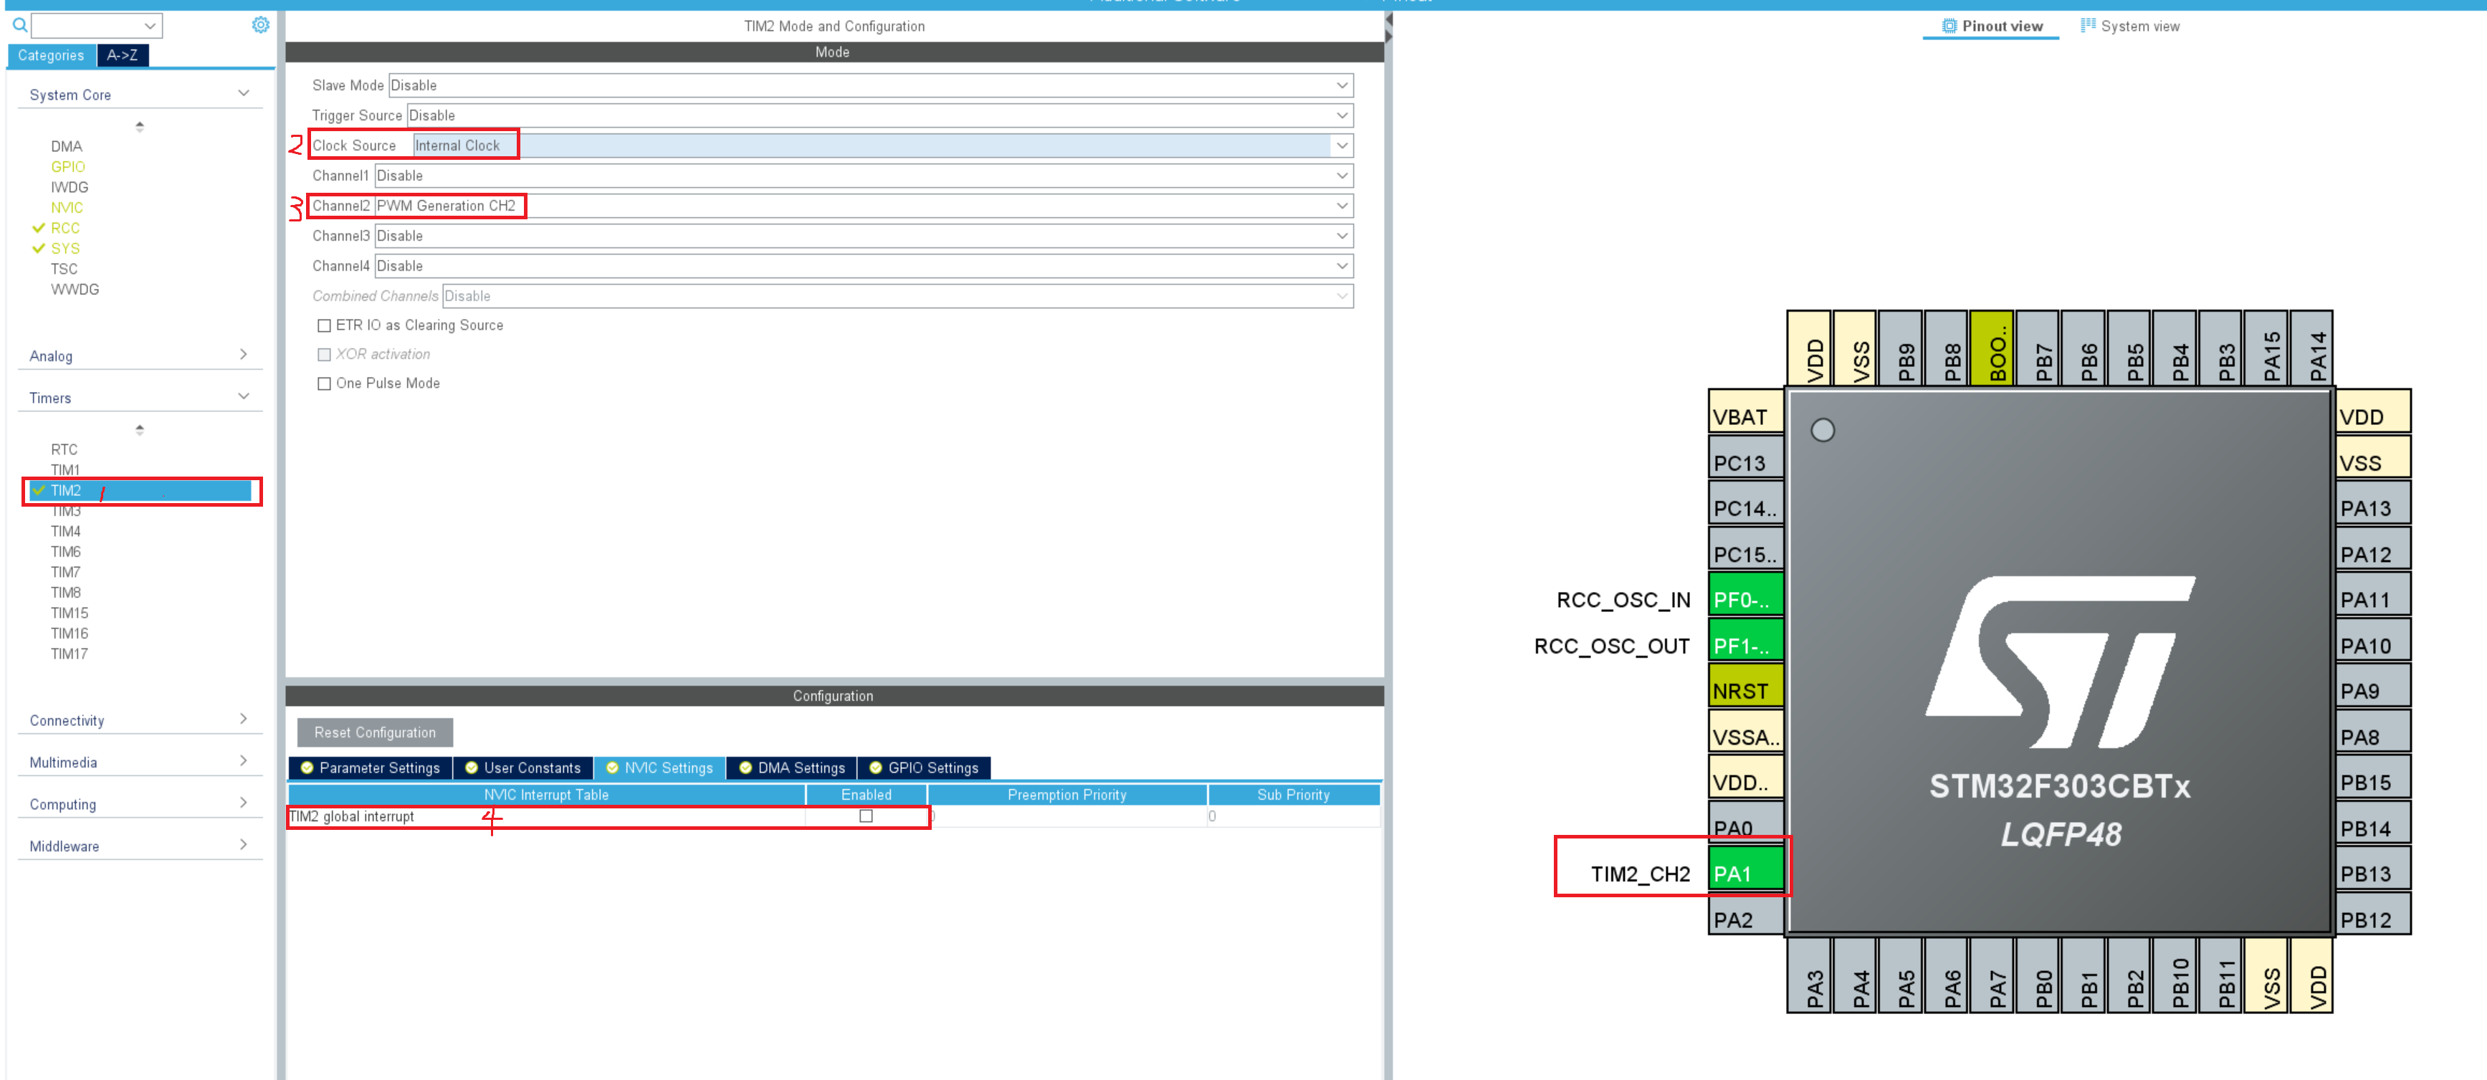
Task: Click the PF0 oscillator input pin
Action: tap(1744, 599)
